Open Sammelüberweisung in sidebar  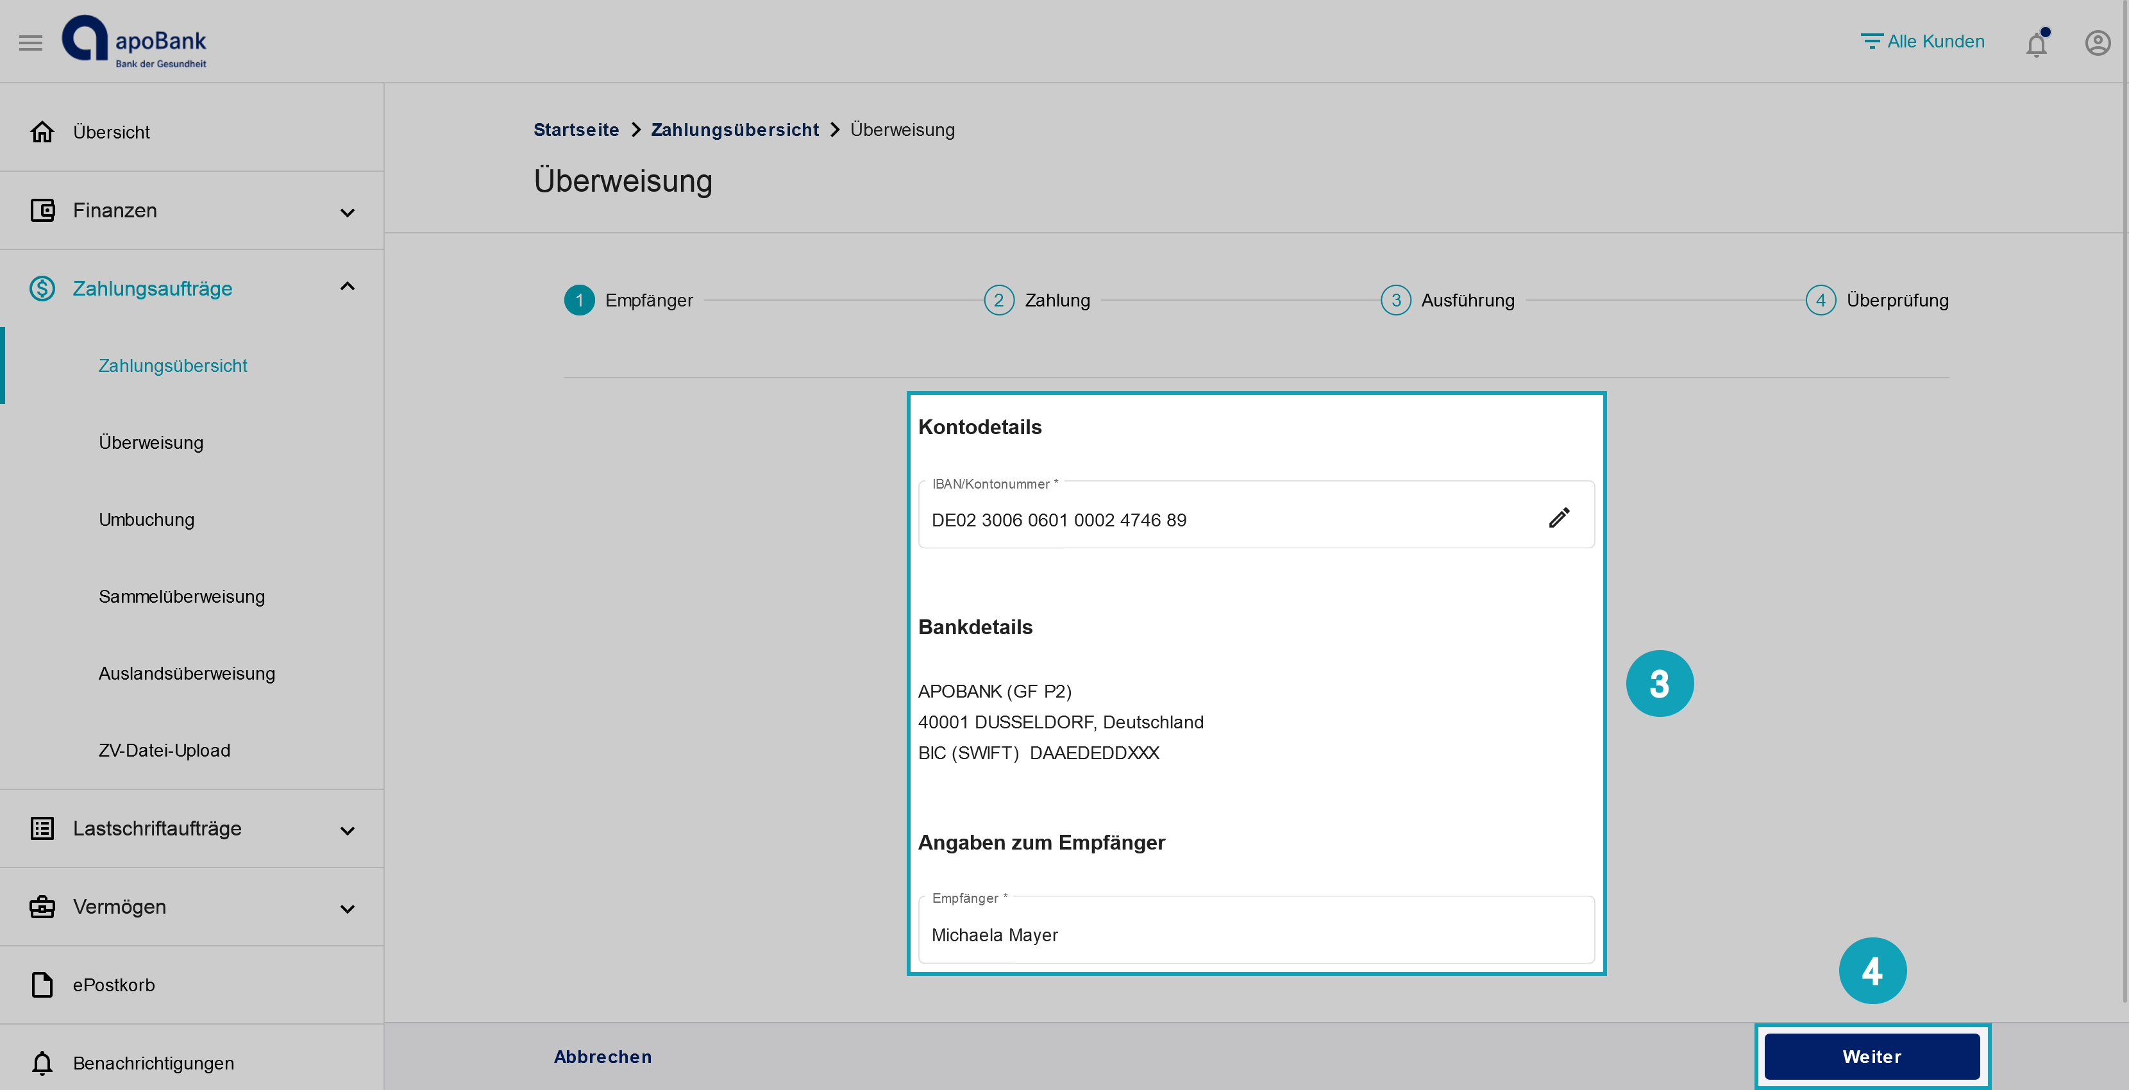point(182,596)
